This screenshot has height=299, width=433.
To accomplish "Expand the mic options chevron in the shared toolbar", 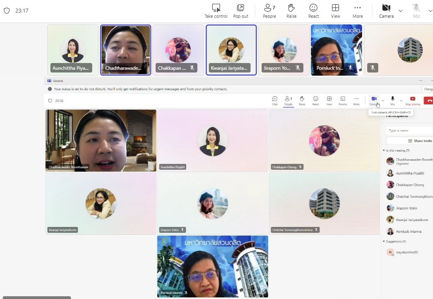I will click(401, 101).
